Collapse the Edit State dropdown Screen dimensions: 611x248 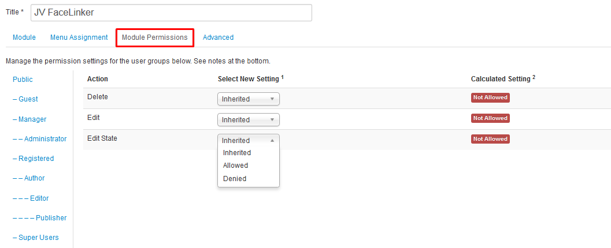(248, 140)
